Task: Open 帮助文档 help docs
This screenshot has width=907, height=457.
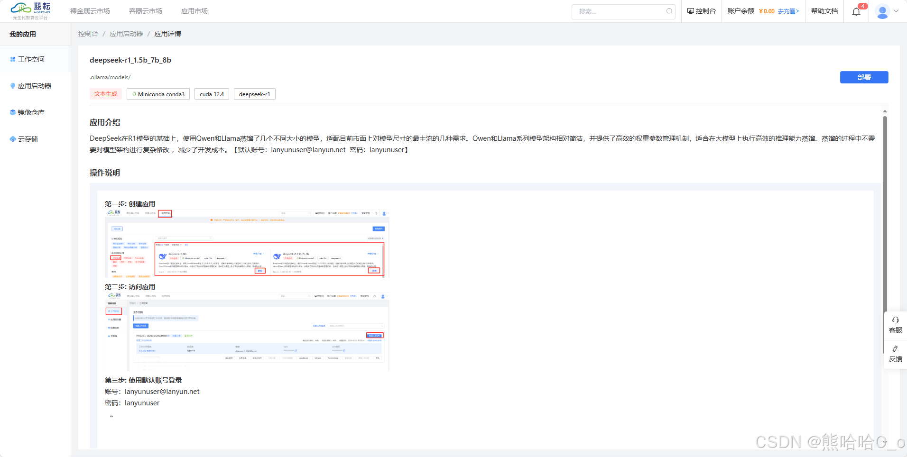Action: point(824,11)
